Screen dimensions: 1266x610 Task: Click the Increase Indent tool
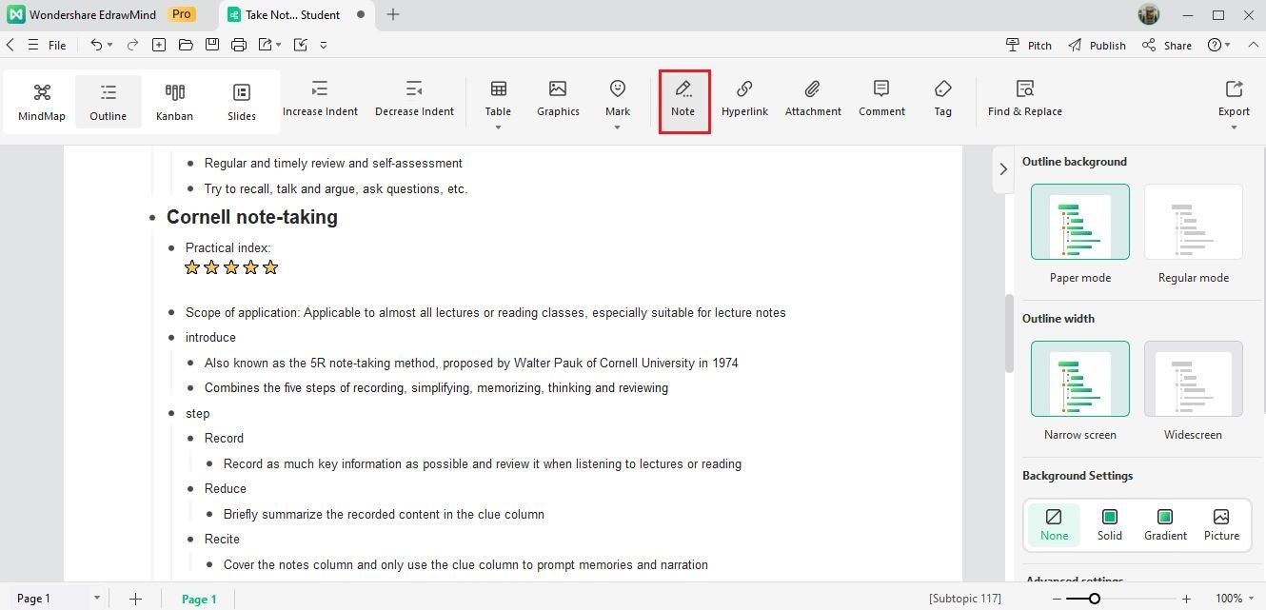[x=320, y=100]
